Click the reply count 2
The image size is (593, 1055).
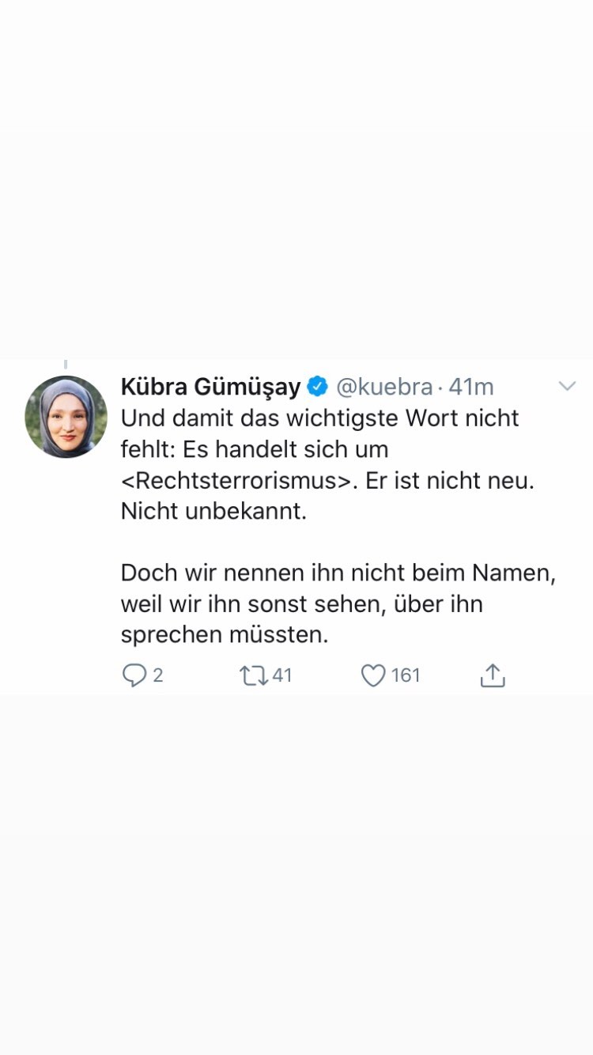coord(157,675)
